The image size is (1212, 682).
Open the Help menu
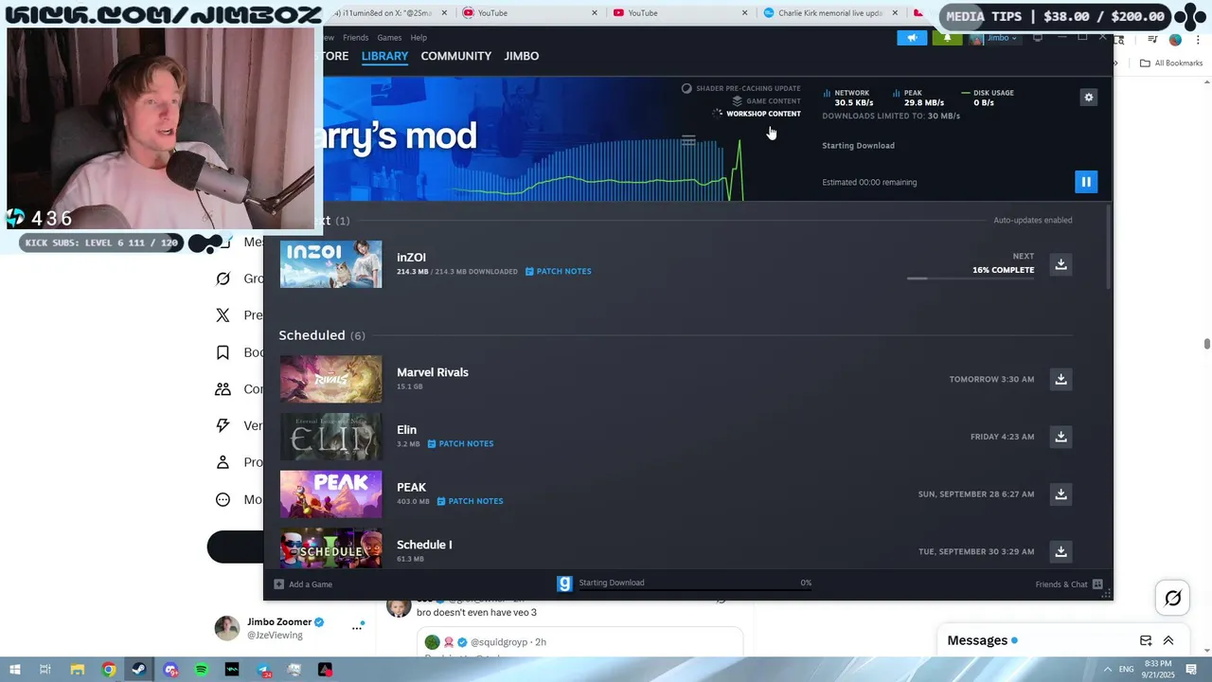(x=419, y=38)
